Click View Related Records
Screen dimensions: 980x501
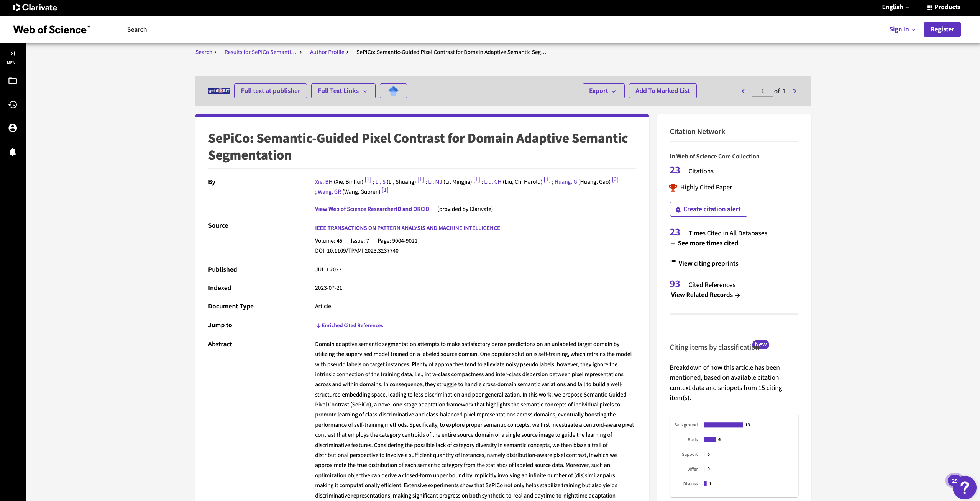(x=705, y=295)
